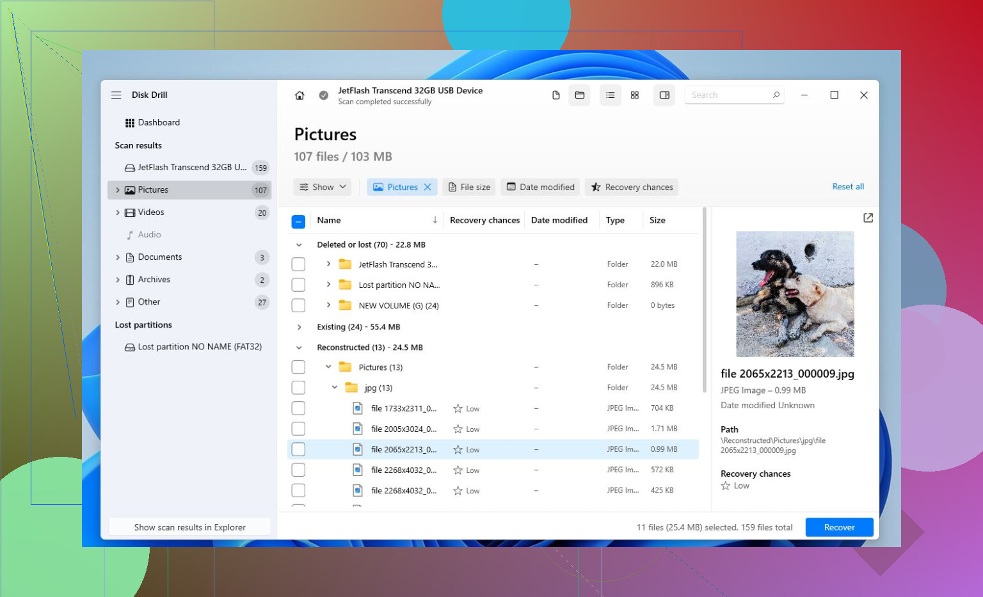This screenshot has height=597, width=983.
Task: Switch to the file view icon in the toolbar
Action: [x=555, y=95]
